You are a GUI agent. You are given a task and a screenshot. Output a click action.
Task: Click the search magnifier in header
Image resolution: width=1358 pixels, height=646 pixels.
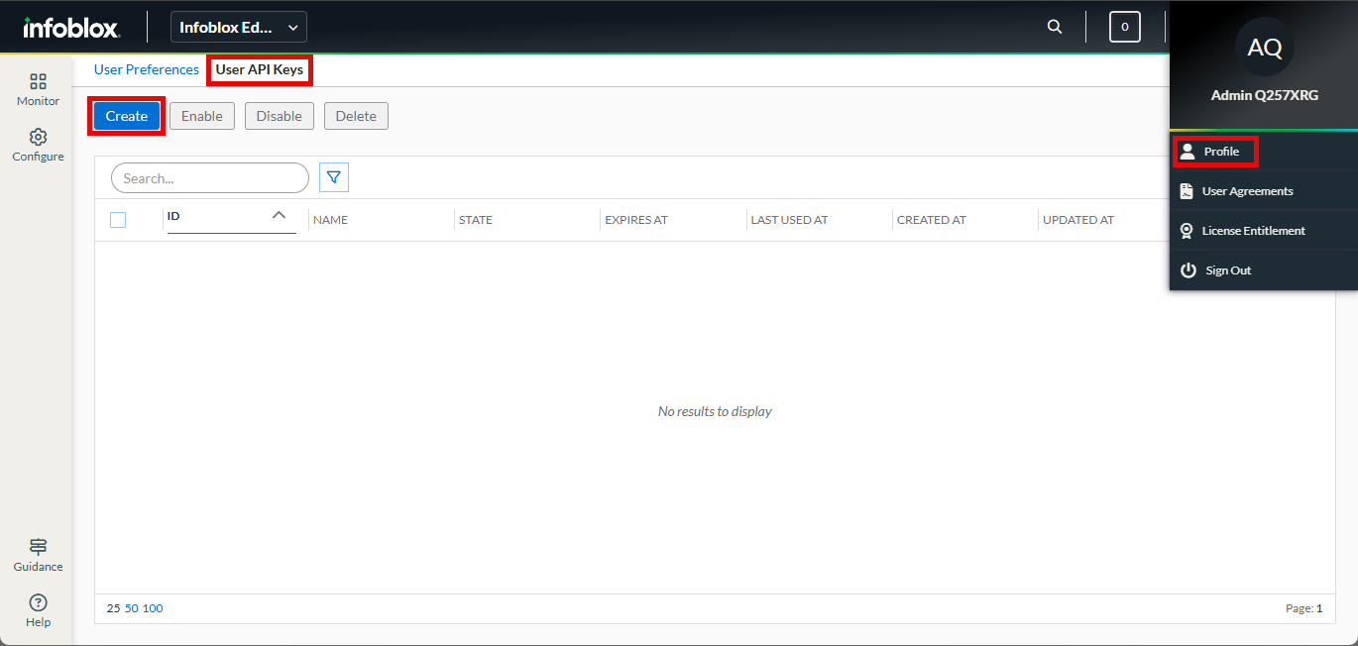click(1055, 27)
